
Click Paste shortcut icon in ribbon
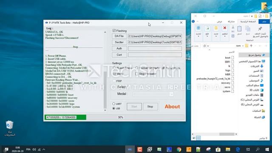(233, 36)
